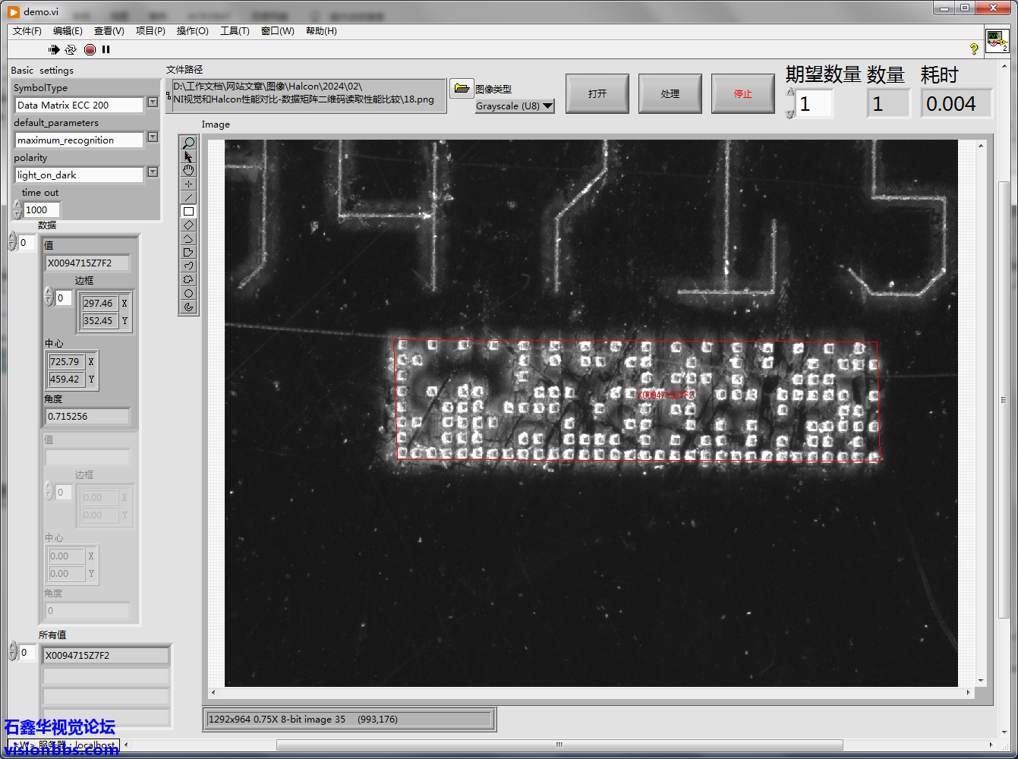Click 值 field X0094715Z7F2 in 数据
This screenshot has height=759, width=1018.
(88, 263)
